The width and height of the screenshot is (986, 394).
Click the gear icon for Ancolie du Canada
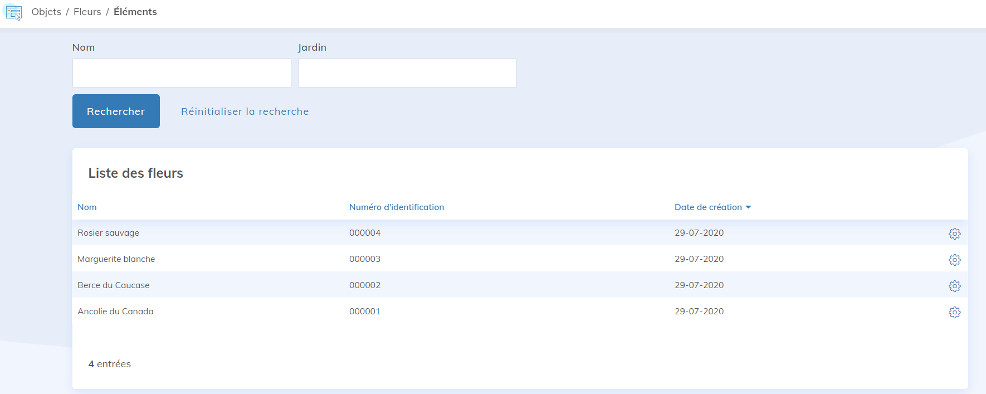[x=954, y=312]
